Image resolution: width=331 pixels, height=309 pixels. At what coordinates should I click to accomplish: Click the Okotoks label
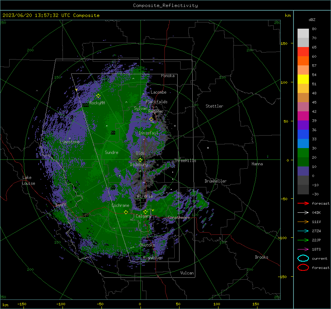coord(147,245)
